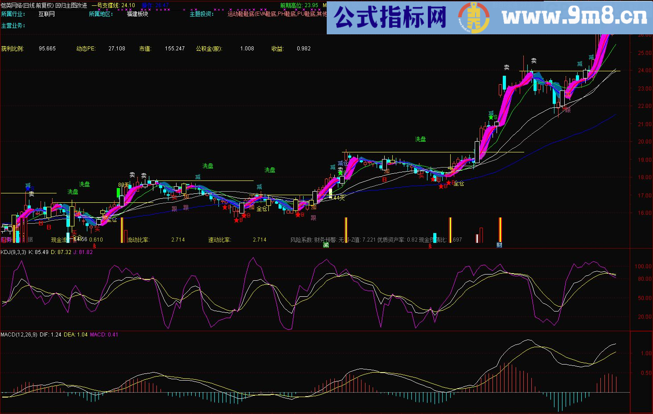Select the 88天 day-count label
Screen dimensions: 653x414
tap(123, 185)
